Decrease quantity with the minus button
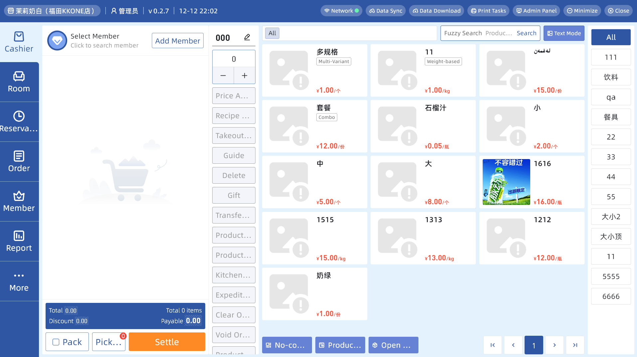The height and width of the screenshot is (357, 637). click(223, 76)
